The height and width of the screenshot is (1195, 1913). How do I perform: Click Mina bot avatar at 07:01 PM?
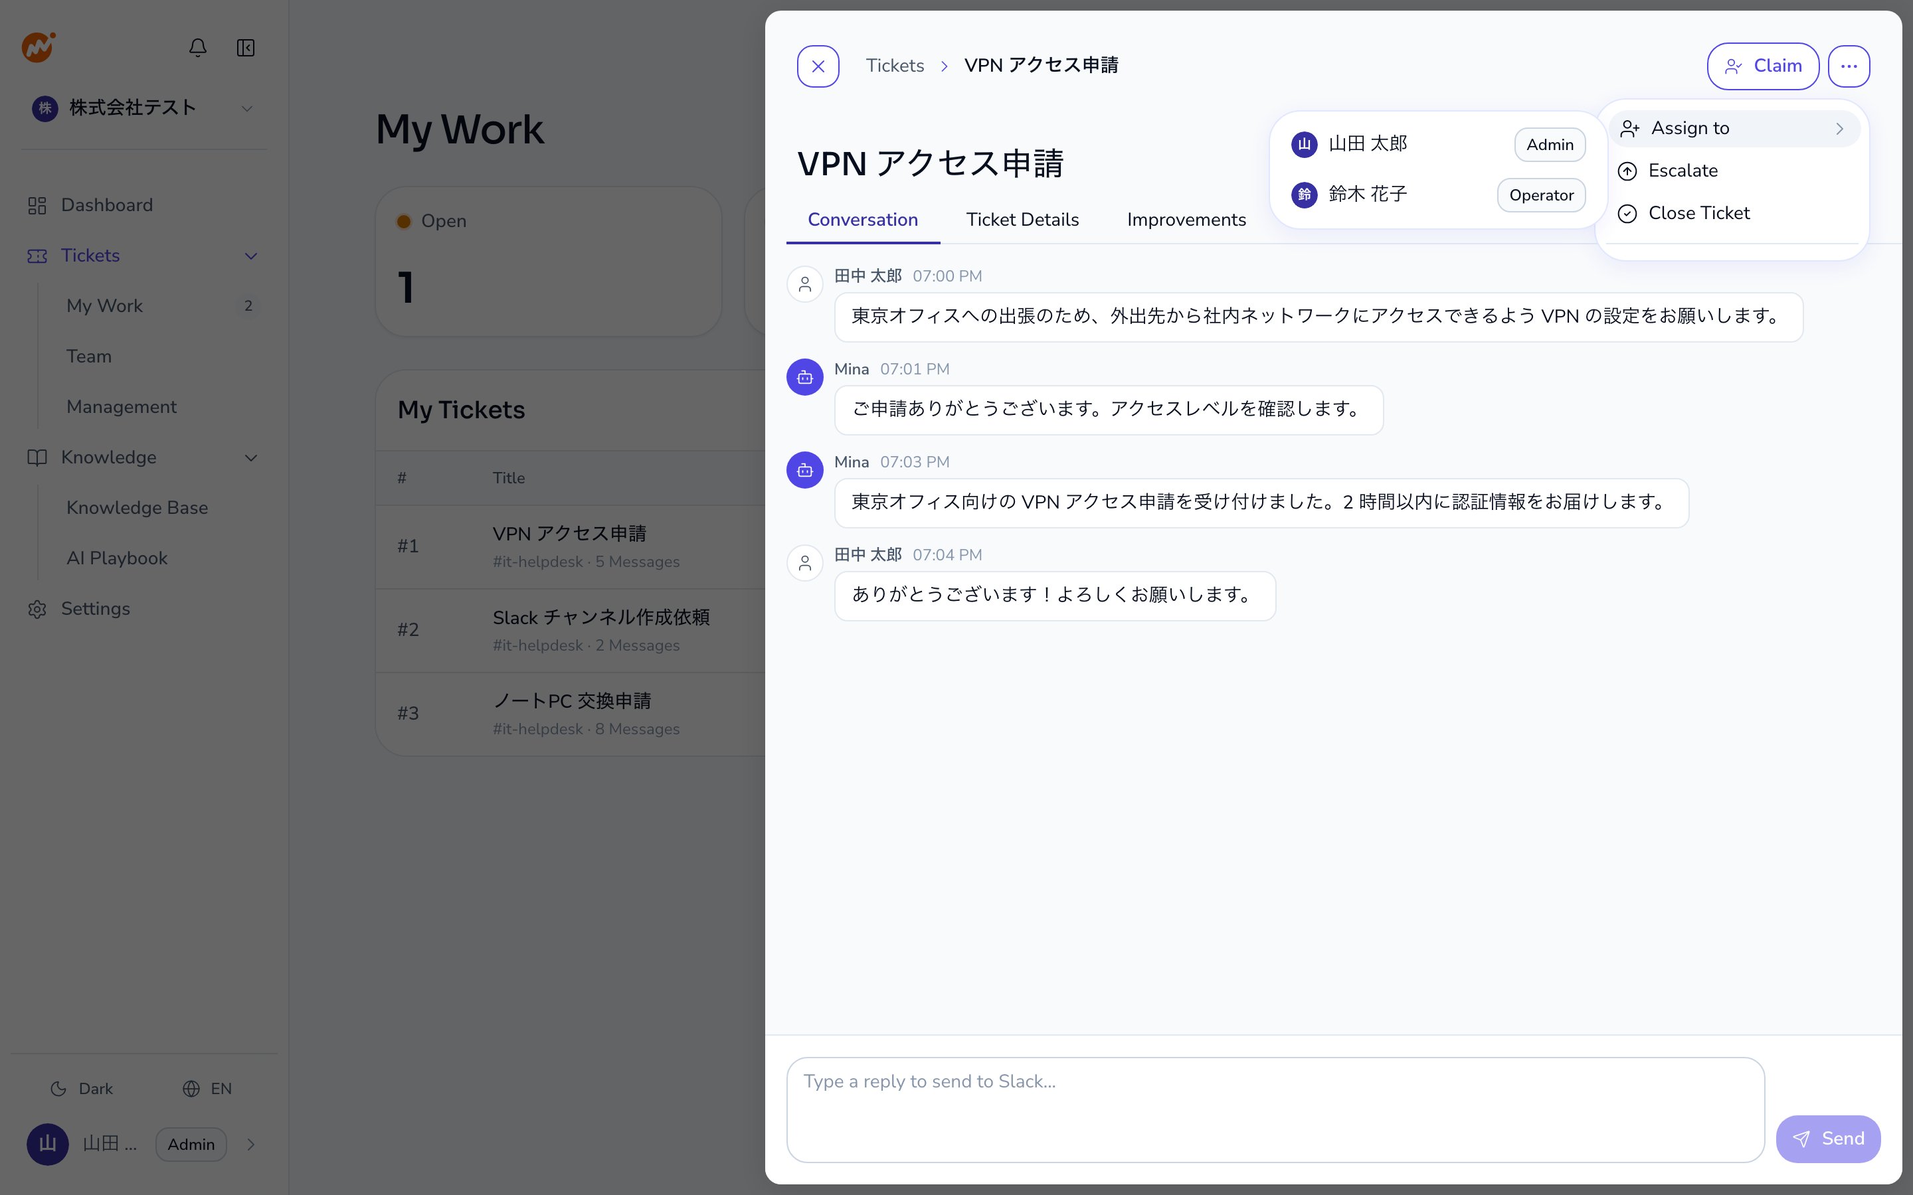pos(805,377)
